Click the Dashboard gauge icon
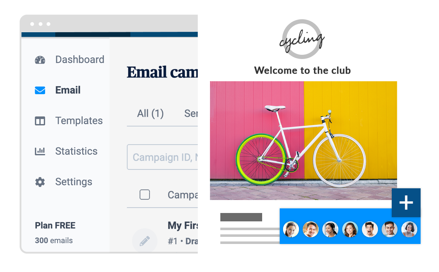Screen dimensions: 439x272 40,60
